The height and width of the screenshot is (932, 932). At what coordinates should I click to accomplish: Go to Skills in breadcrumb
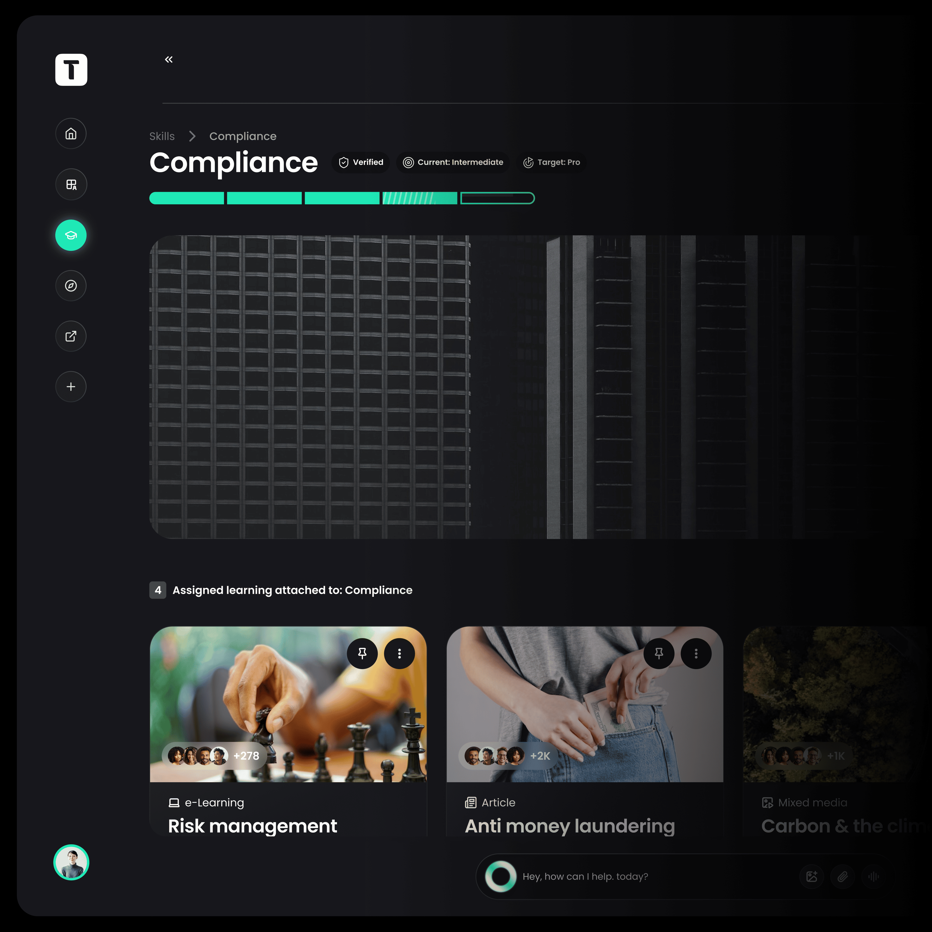coord(162,136)
